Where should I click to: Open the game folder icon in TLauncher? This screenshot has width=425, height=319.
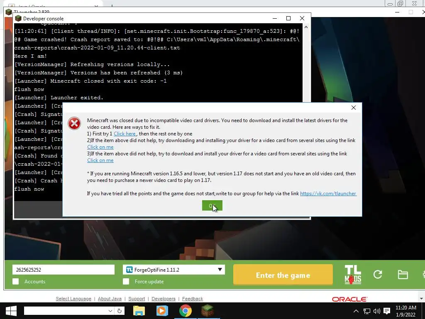pos(403,275)
